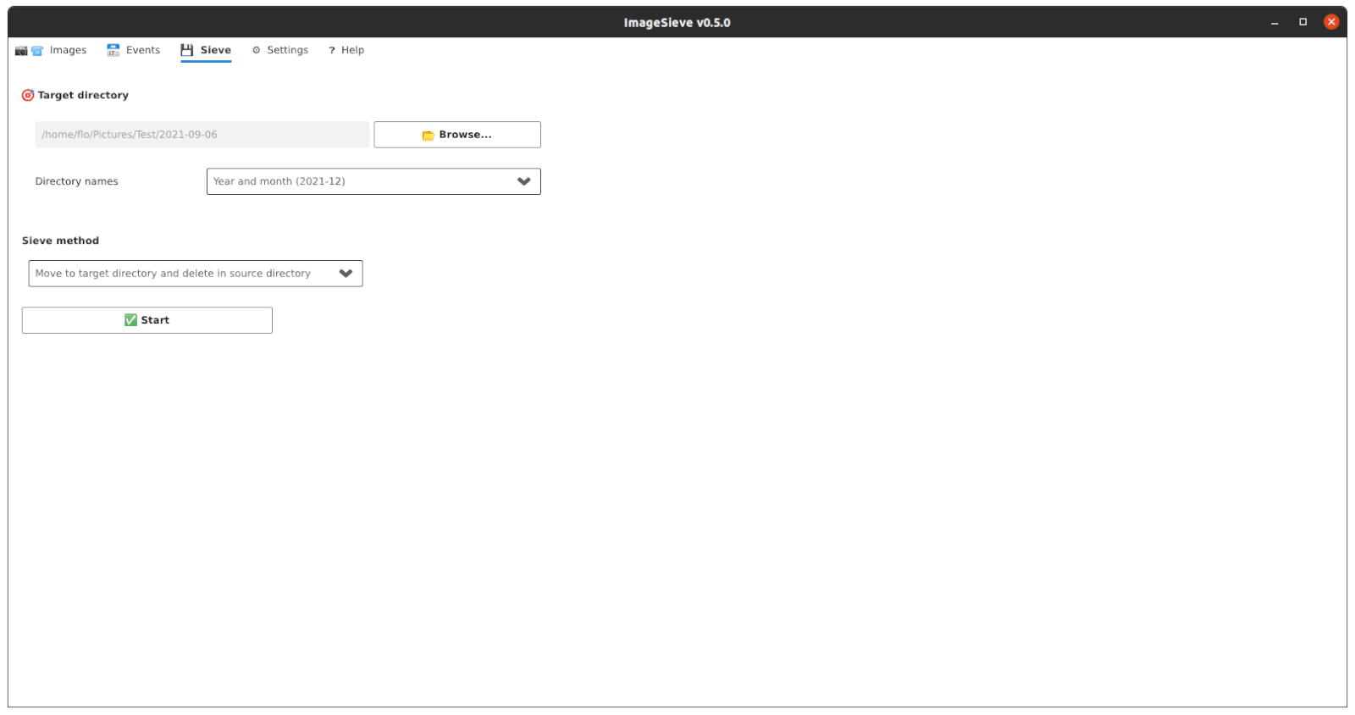
Task: Click the 'Sieve method' heading
Action: (x=61, y=241)
